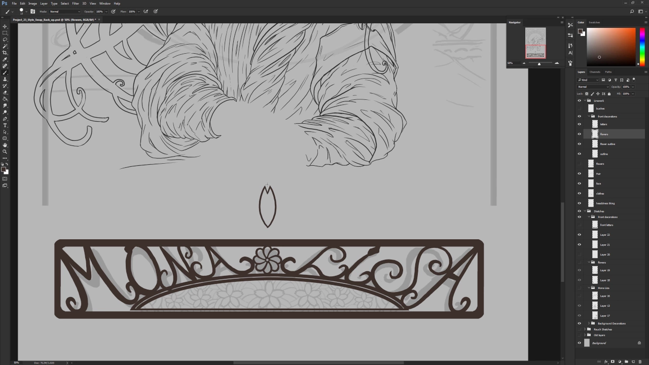Select the Lasso tool
The height and width of the screenshot is (365, 649).
point(5,40)
